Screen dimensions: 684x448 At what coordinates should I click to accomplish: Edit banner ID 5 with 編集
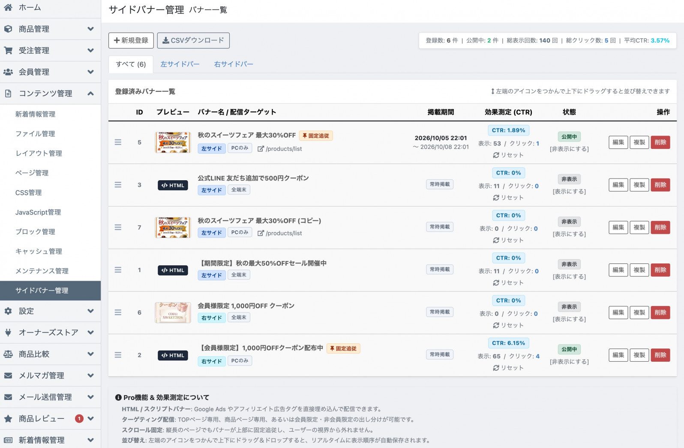pos(618,142)
